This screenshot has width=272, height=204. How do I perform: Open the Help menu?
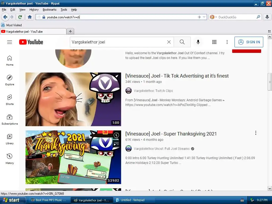click(x=74, y=10)
